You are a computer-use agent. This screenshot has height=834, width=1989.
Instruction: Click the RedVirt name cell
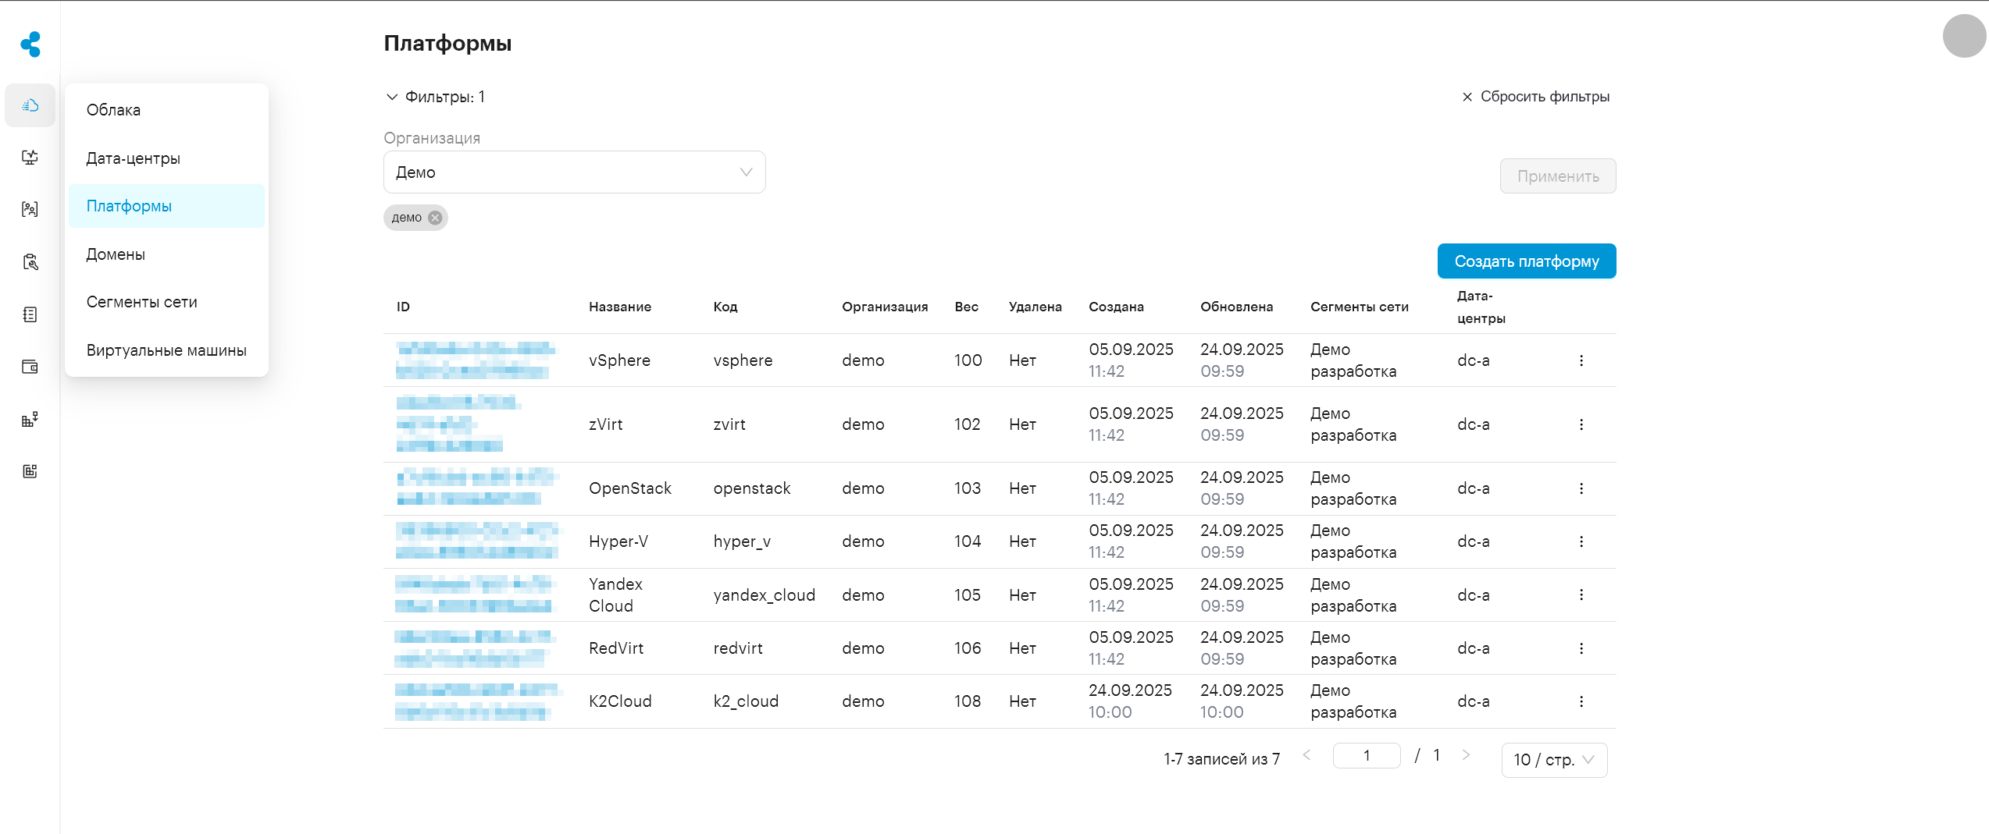tap(616, 648)
